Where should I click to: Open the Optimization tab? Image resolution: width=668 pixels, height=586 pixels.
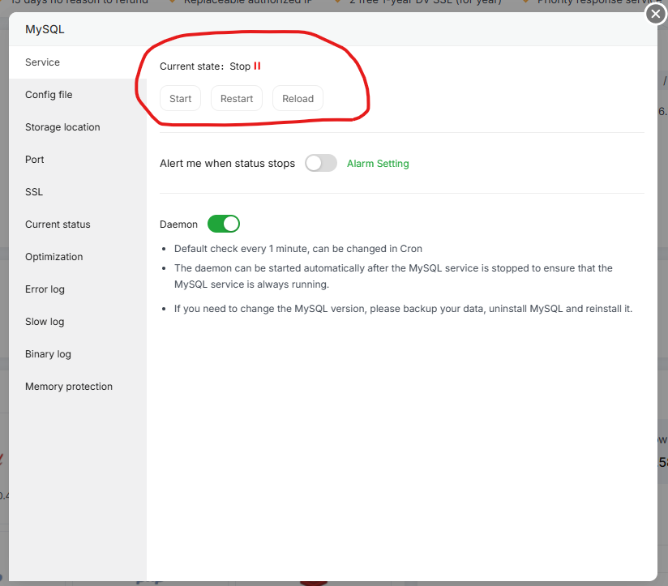[78, 257]
